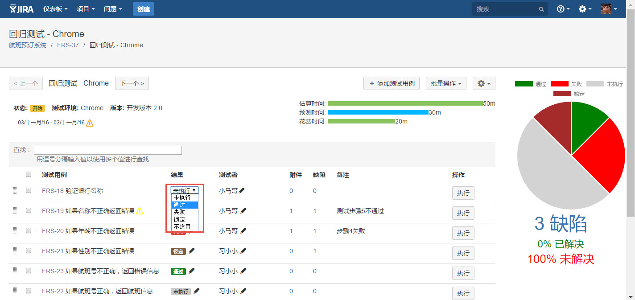Toggle the select-all checkbox in table header
635x300 pixels.
(x=29, y=174)
